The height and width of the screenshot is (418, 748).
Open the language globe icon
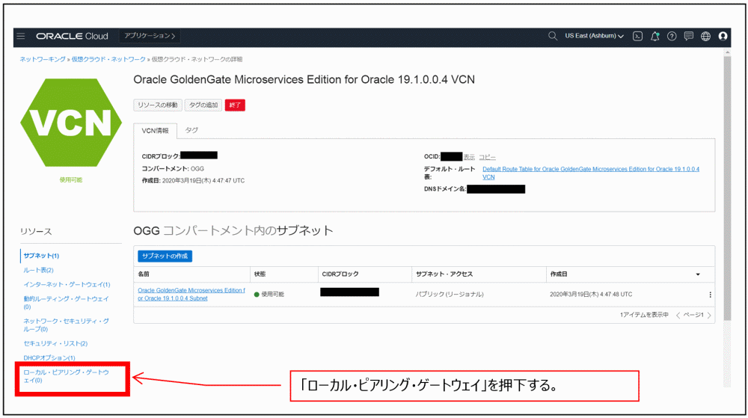705,36
